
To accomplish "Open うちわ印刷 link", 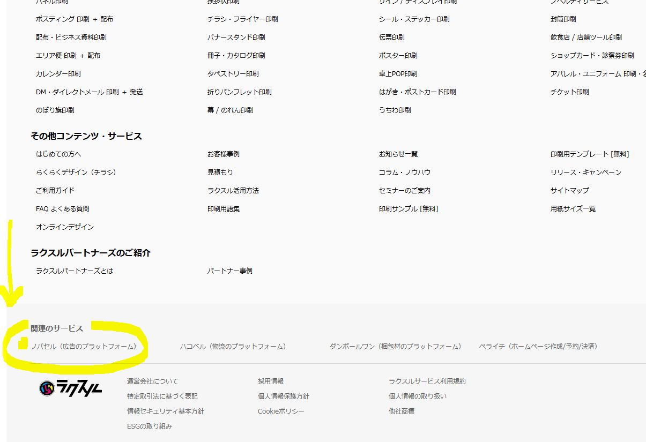I will [395, 110].
